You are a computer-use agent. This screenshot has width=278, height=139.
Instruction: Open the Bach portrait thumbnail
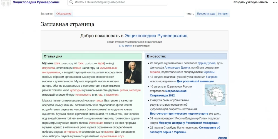tap(133, 72)
